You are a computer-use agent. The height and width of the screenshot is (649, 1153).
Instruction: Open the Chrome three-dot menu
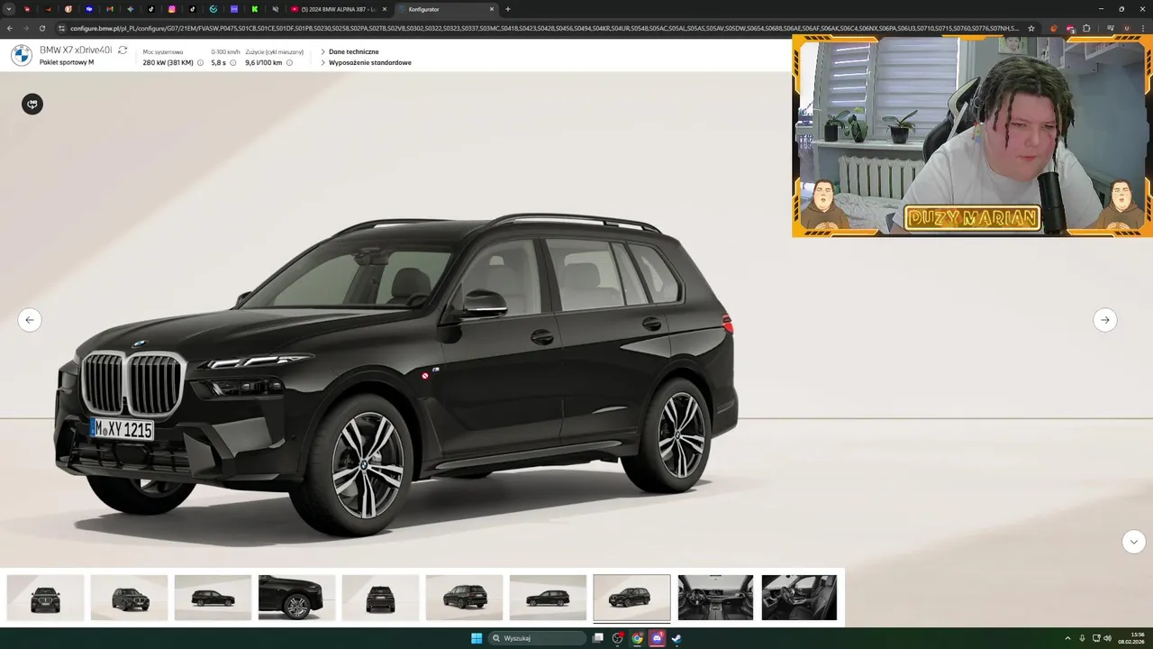(x=1143, y=28)
